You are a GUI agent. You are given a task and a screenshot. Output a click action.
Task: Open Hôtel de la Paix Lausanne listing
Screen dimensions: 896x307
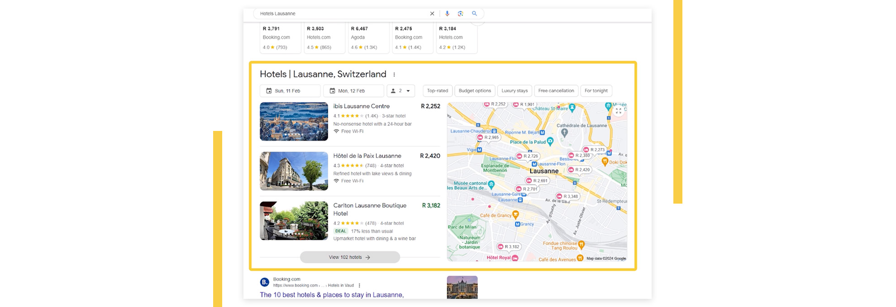point(367,156)
